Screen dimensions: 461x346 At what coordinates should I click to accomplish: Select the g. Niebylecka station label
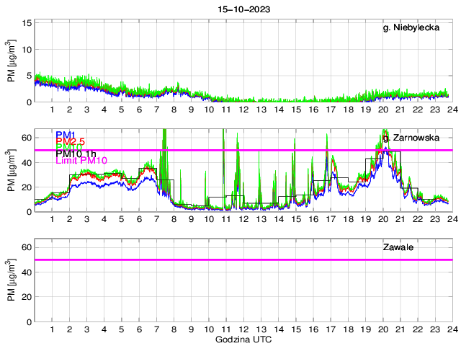416,28
